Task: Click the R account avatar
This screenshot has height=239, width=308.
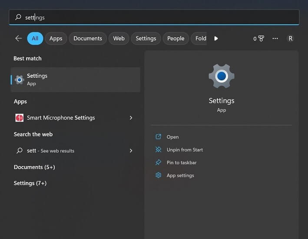Action: (x=290, y=38)
